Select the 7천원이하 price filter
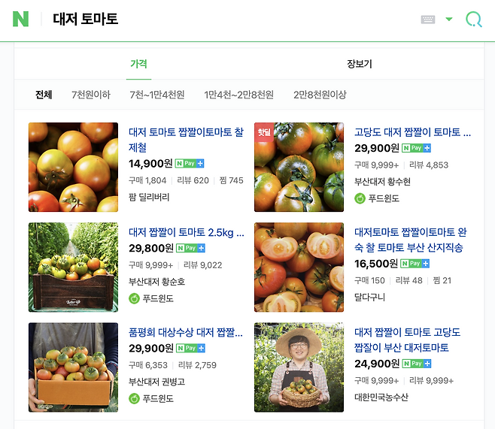Image resolution: width=495 pixels, height=429 pixels. click(91, 95)
